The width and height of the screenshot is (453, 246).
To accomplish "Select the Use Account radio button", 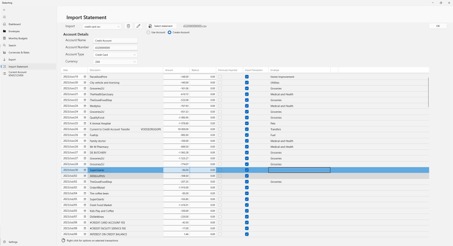I will [x=148, y=32].
